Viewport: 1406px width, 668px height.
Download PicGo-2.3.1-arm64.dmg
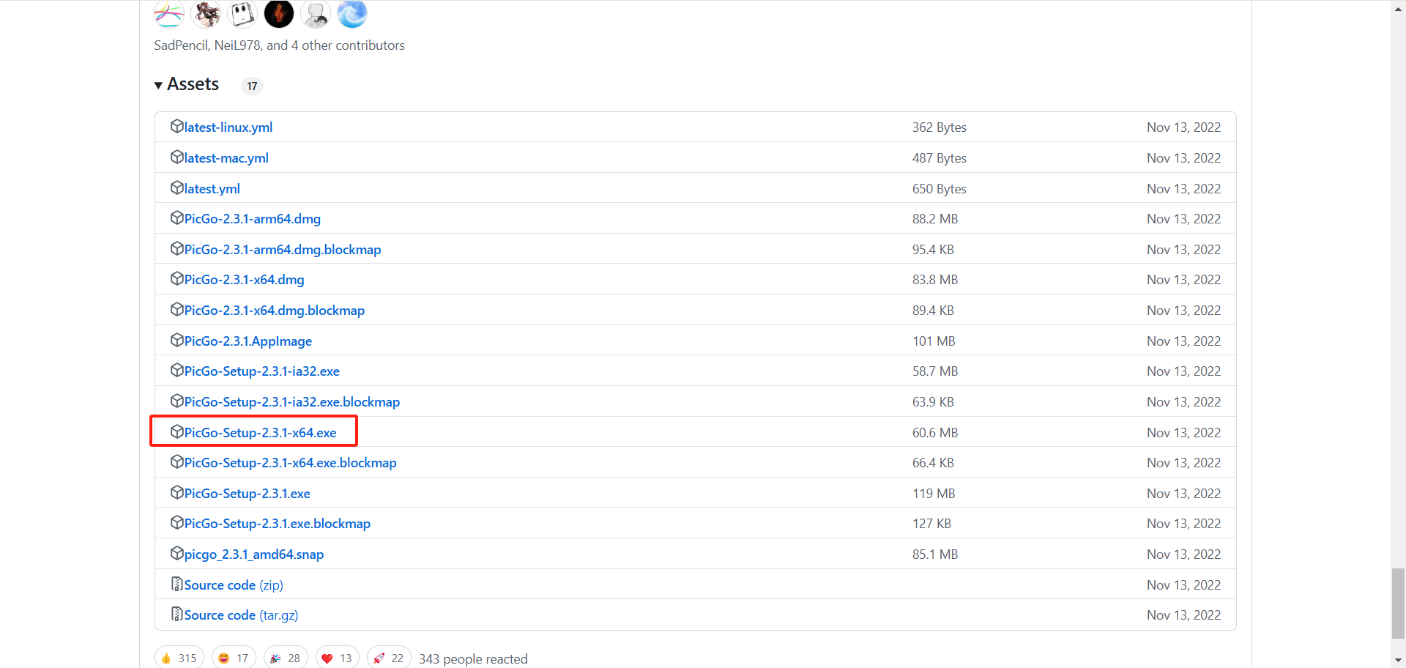coord(252,219)
